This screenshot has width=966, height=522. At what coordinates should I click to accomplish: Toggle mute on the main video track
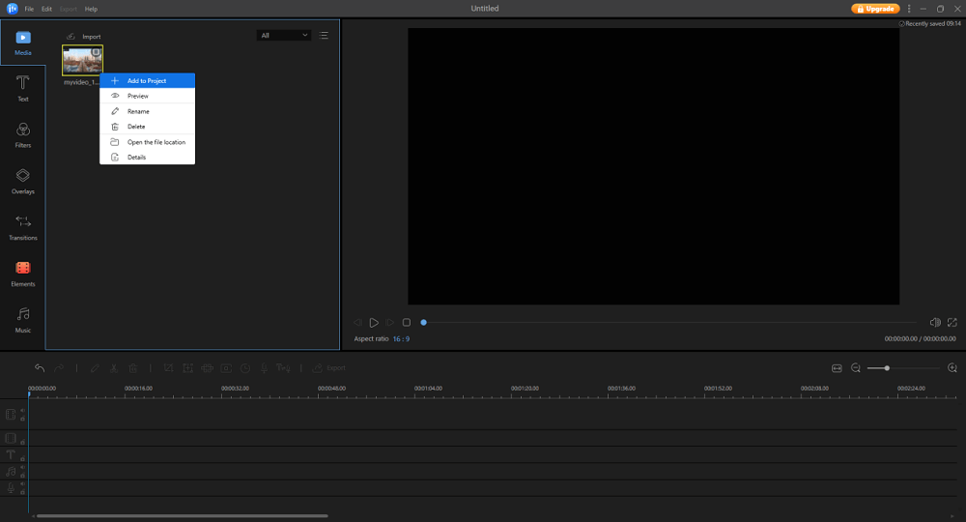click(x=22, y=411)
